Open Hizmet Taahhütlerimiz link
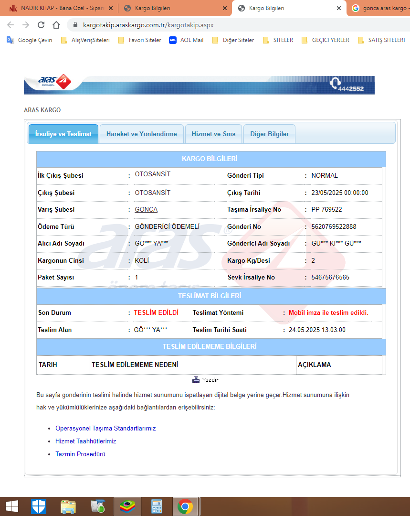The height and width of the screenshot is (516, 410). [x=86, y=441]
